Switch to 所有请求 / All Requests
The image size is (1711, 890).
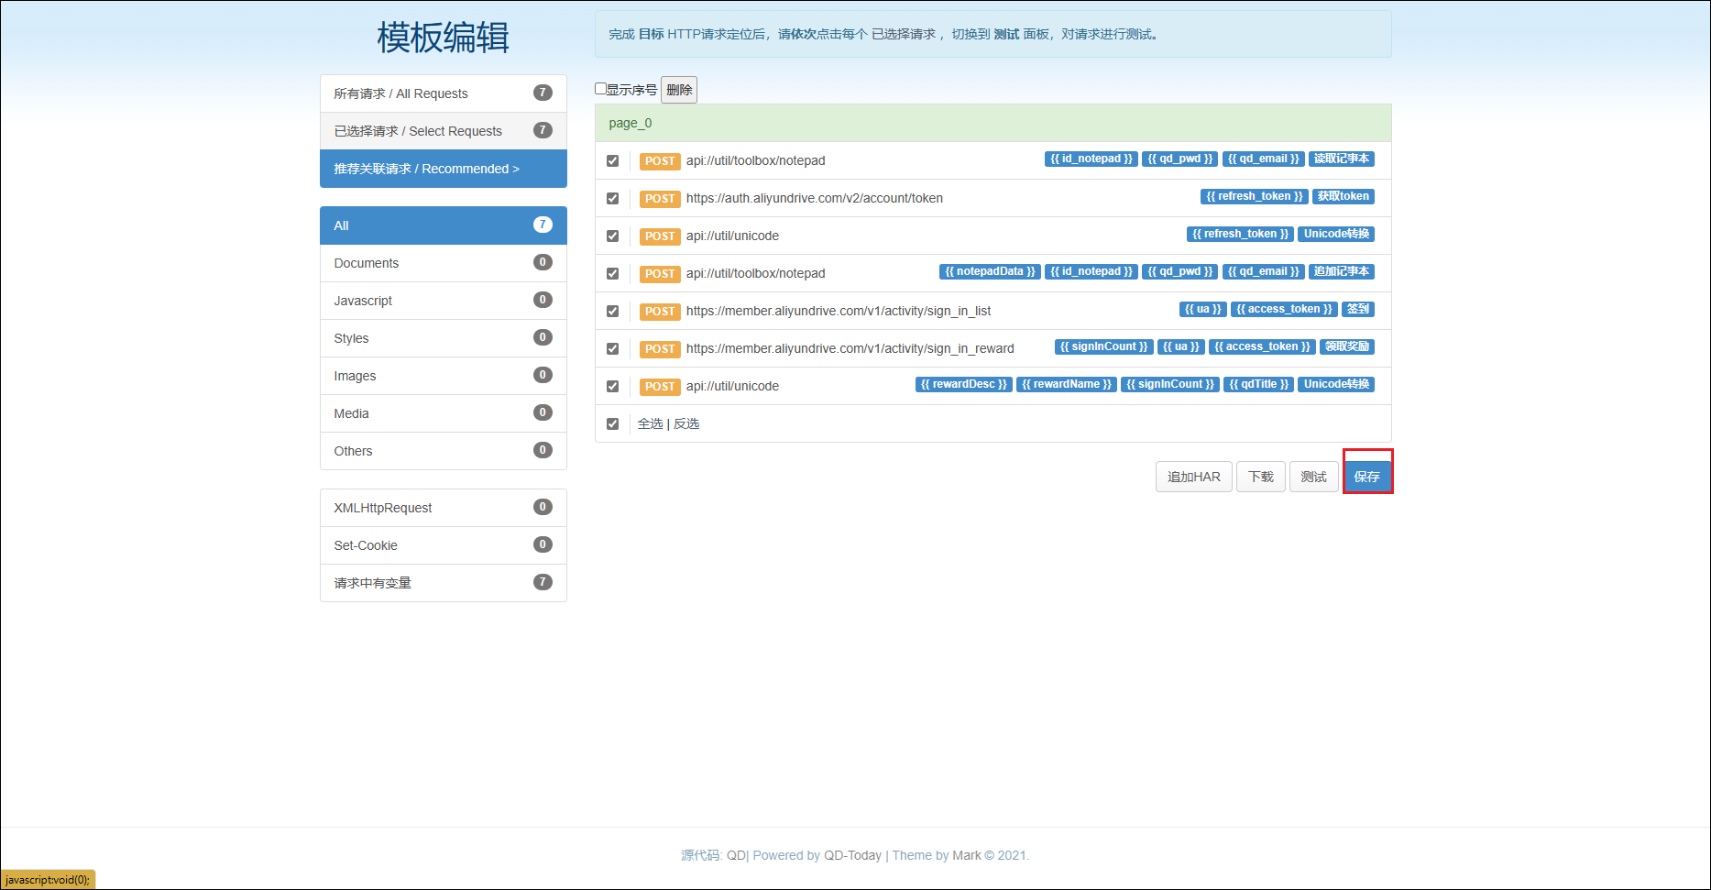443,93
